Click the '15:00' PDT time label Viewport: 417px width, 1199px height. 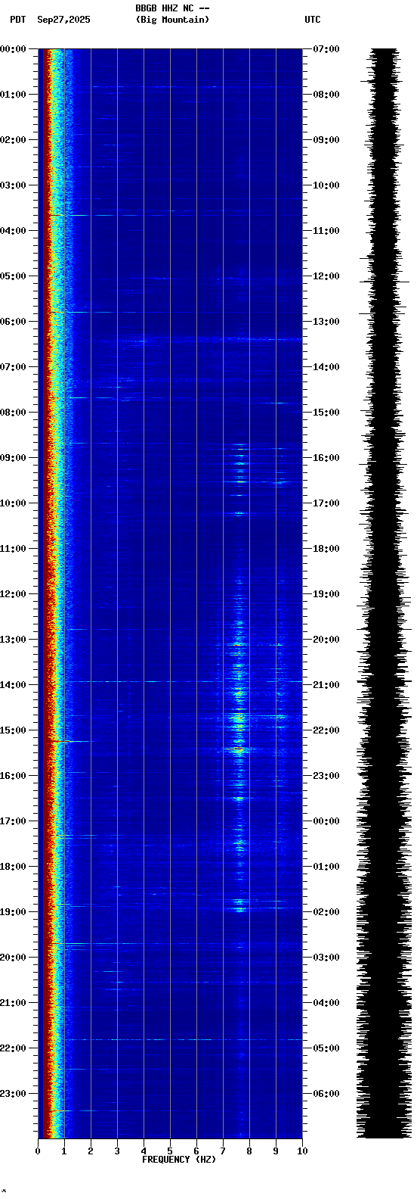tap(14, 730)
